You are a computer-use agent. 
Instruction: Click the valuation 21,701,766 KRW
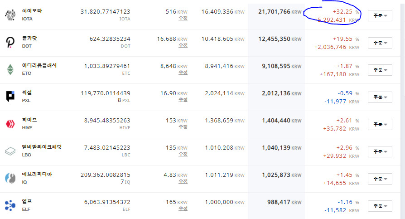pyautogui.click(x=280, y=12)
